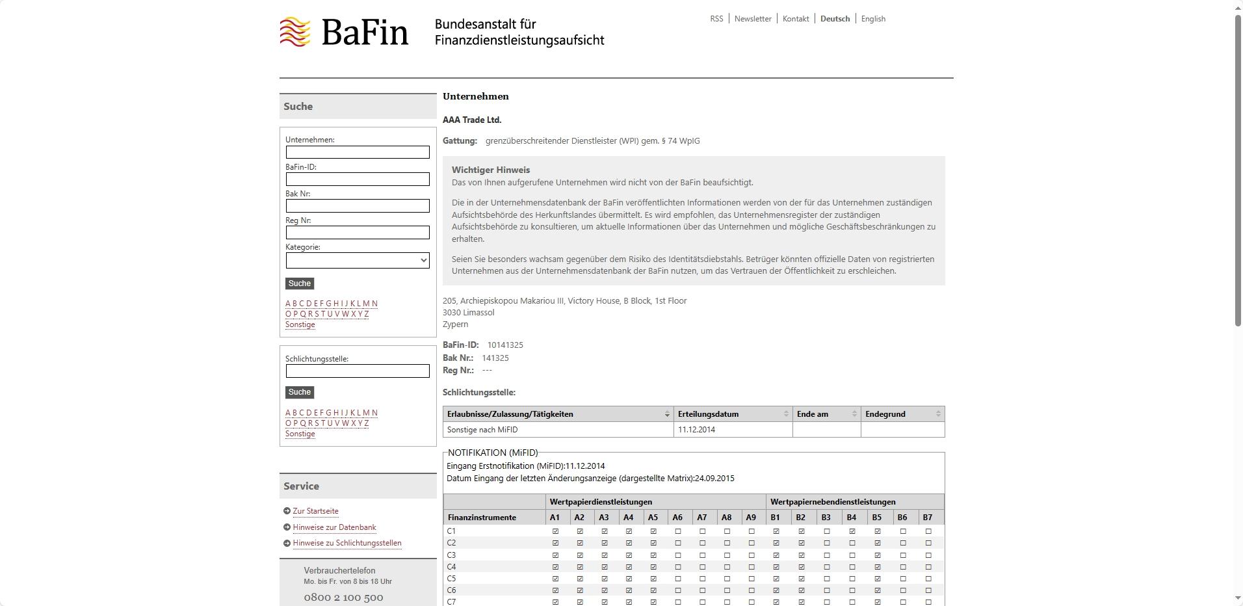Click Suche button under Schlichtungsstelle
Image resolution: width=1243 pixels, height=606 pixels.
300,392
